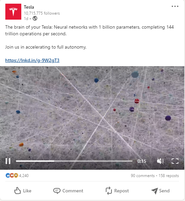This screenshot has height=201, width=185.
Task: Seek on the video progress bar
Action: (74, 161)
